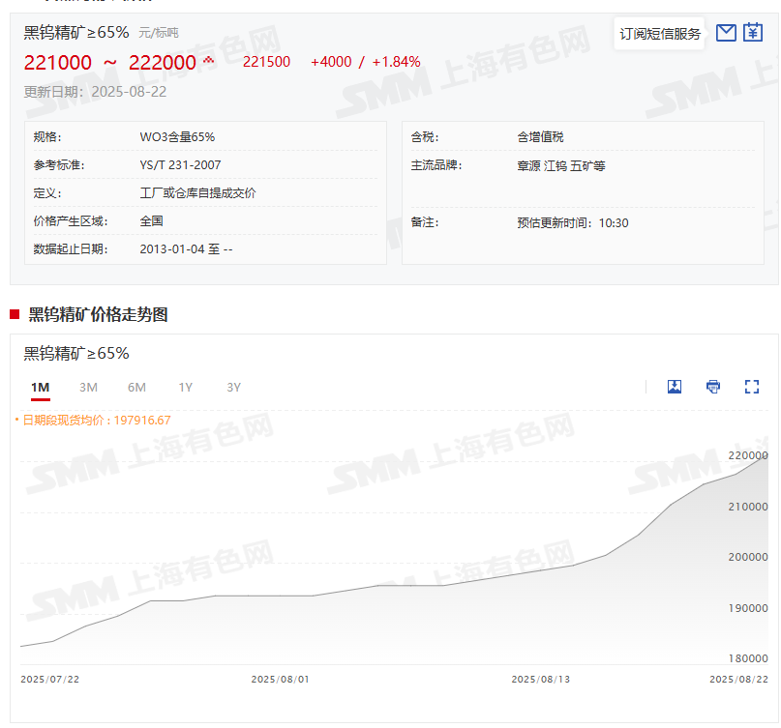Expand the chart to fullscreen
Image resolution: width=781 pixels, height=728 pixels.
point(752,387)
